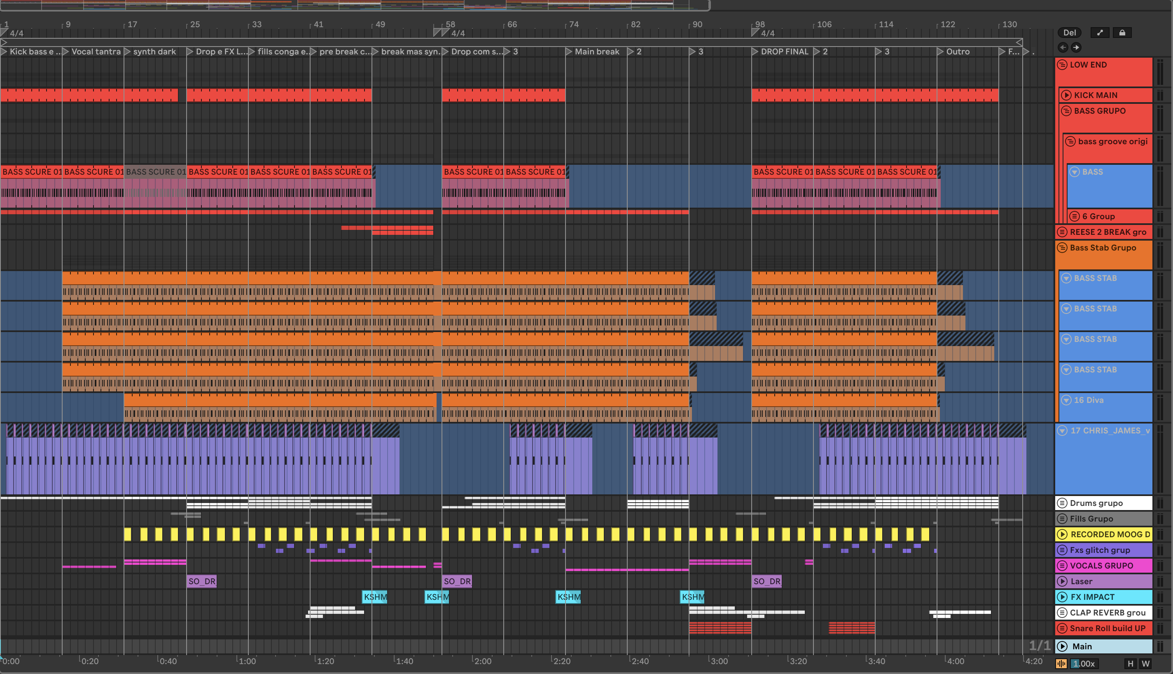Click the Main track unfold icon
The height and width of the screenshot is (674, 1173).
[x=1062, y=646]
